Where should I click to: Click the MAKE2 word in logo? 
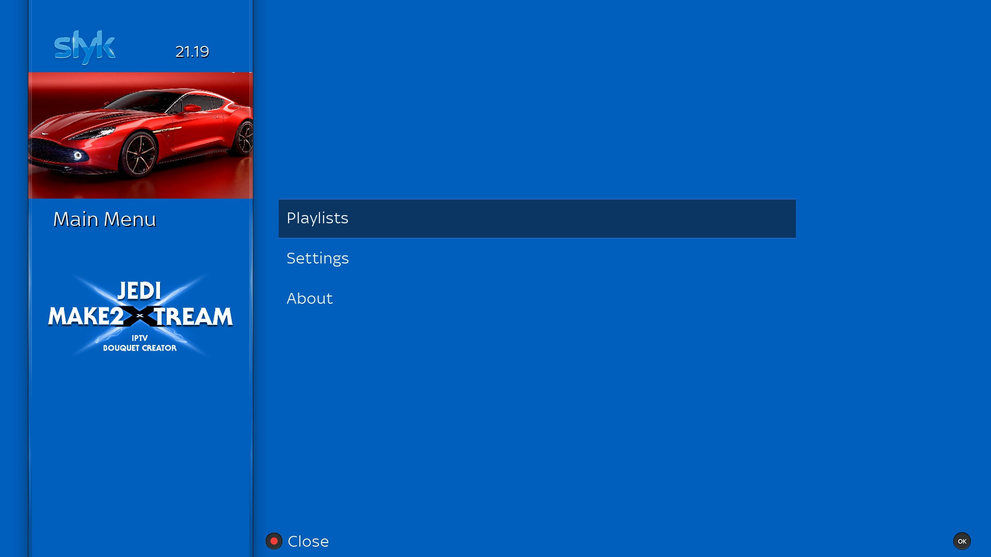tap(85, 317)
